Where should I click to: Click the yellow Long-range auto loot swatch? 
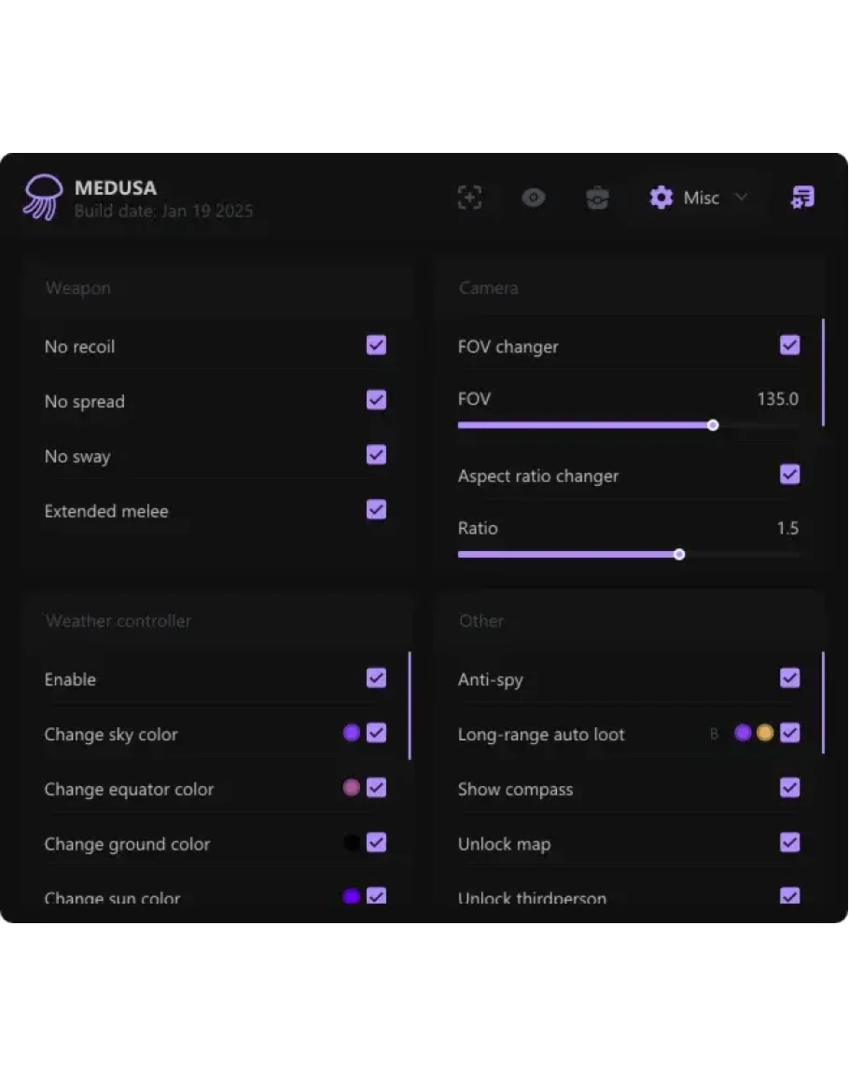[765, 733]
